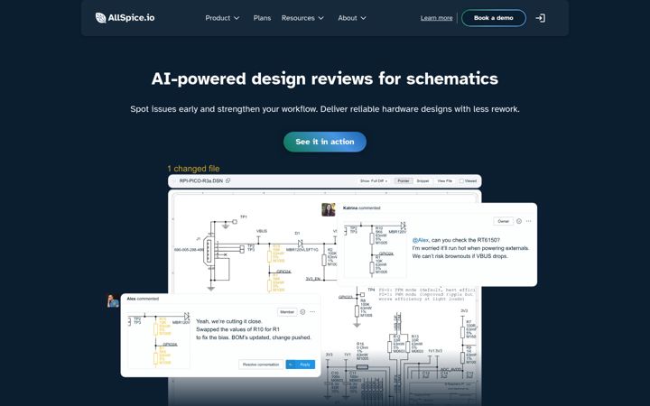This screenshot has width=650, height=406.
Task: Open the Product dropdown menu
Action: pyautogui.click(x=222, y=18)
